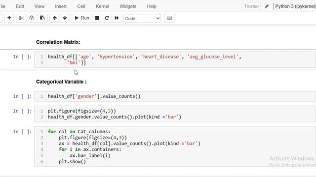Click the Trusted notebook indicator

click(x=251, y=6)
